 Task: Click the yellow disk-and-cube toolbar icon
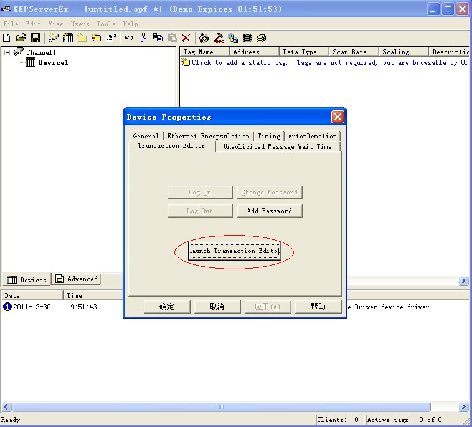pos(262,38)
